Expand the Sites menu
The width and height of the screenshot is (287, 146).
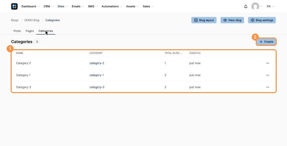pyautogui.click(x=62, y=6)
